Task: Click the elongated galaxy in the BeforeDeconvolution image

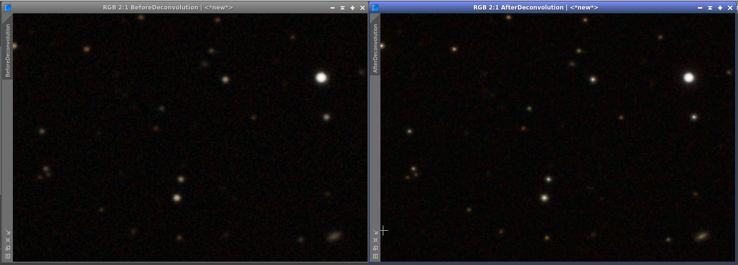Action: pyautogui.click(x=335, y=236)
